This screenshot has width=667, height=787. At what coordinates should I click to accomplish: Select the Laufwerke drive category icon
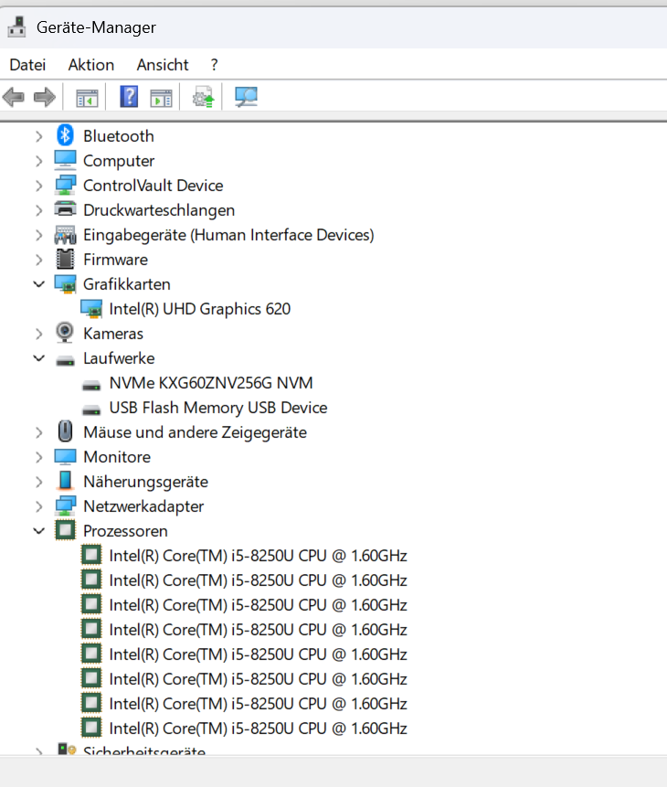point(65,360)
